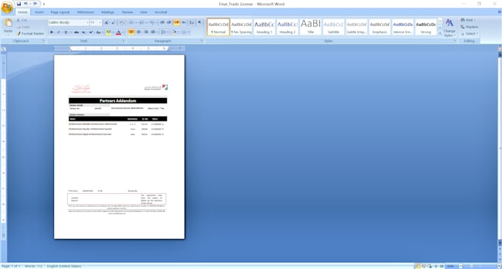
Task: Open line spacing options
Action: pos(164,32)
